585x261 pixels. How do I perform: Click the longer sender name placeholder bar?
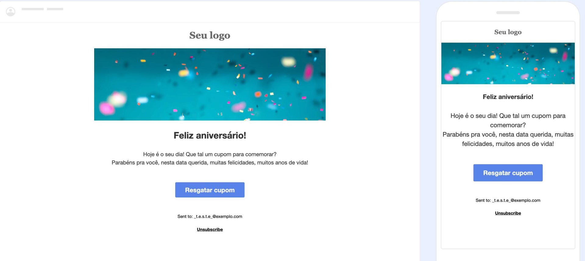(x=33, y=9)
